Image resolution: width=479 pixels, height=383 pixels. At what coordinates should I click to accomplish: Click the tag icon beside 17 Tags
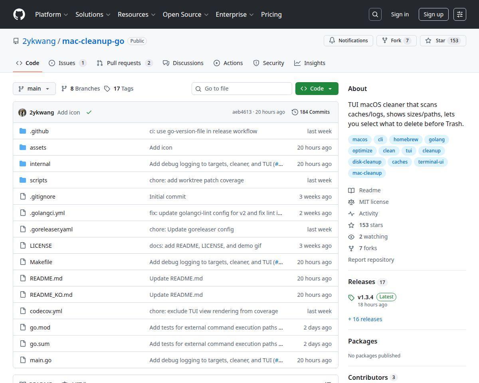pos(107,89)
